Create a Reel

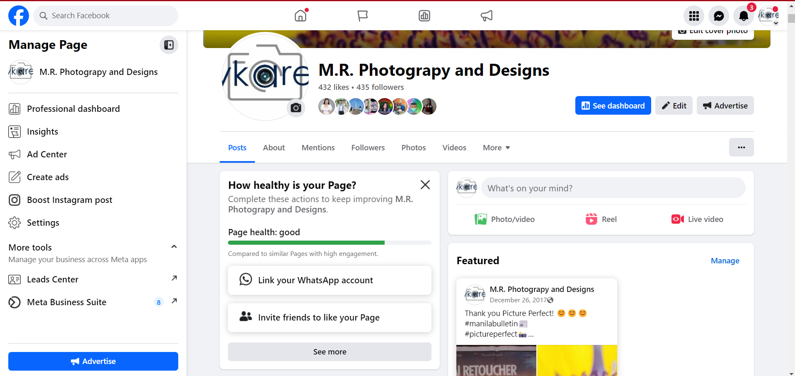tap(601, 219)
